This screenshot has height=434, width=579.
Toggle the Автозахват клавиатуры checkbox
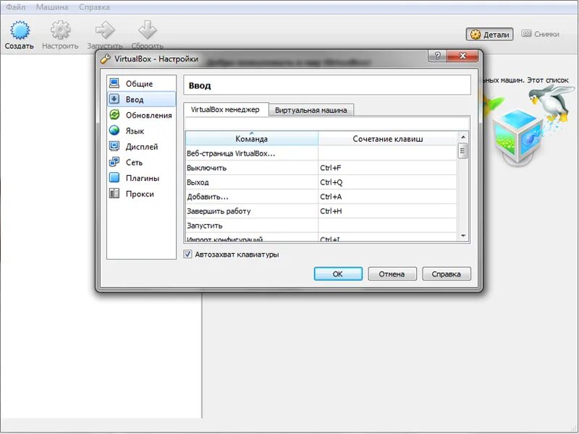(188, 255)
